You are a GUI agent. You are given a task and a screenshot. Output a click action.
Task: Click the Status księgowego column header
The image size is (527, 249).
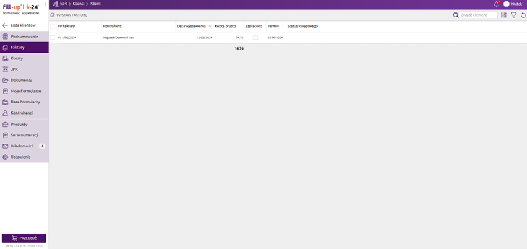tap(303, 26)
